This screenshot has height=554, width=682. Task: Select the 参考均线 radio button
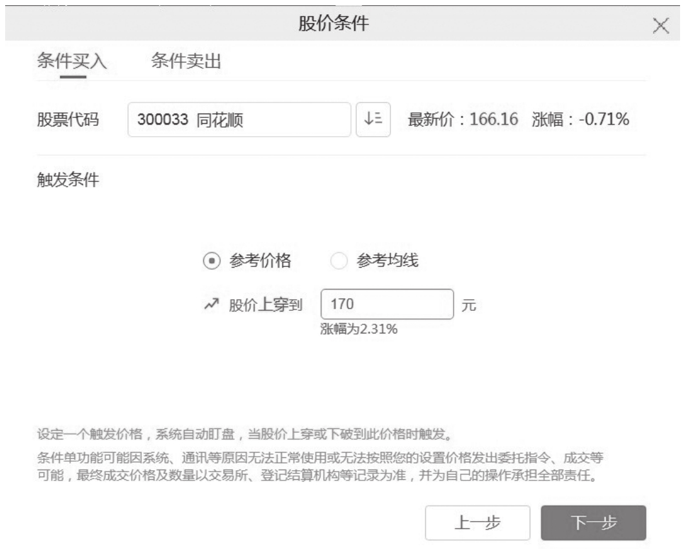click(x=338, y=261)
